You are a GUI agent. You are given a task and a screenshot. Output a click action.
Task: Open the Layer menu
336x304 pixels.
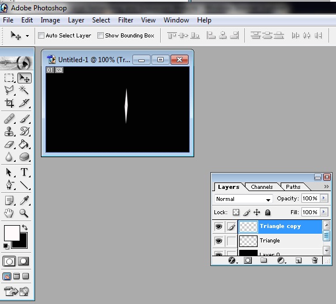pos(76,20)
